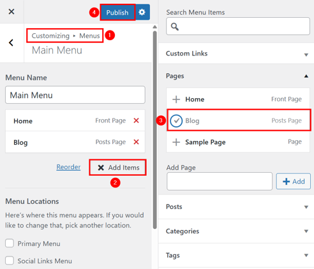The image size is (314, 269).
Task: Remove Home item using red X
Action: [136, 120]
